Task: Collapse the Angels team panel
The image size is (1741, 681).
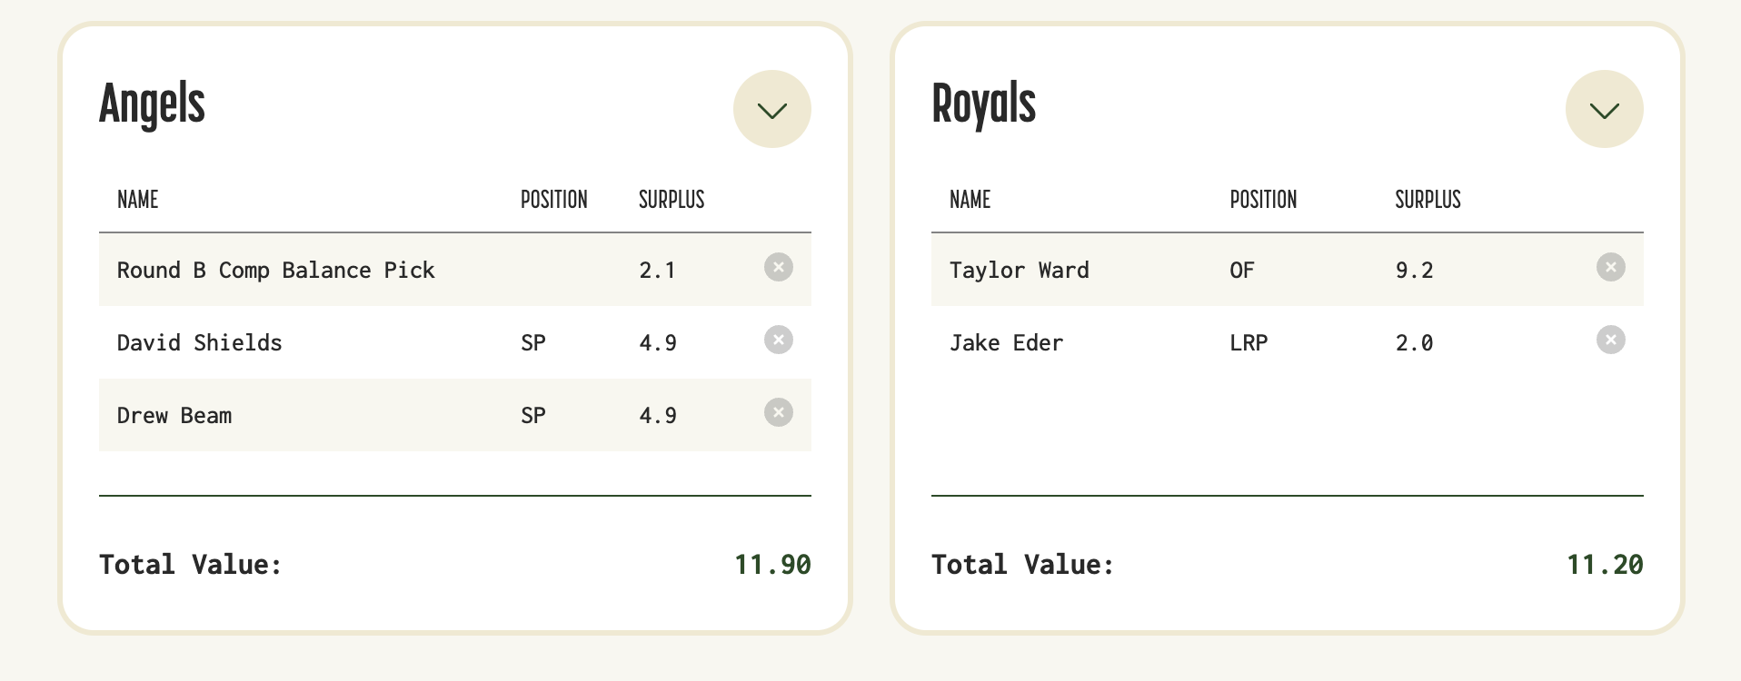Action: 771,109
